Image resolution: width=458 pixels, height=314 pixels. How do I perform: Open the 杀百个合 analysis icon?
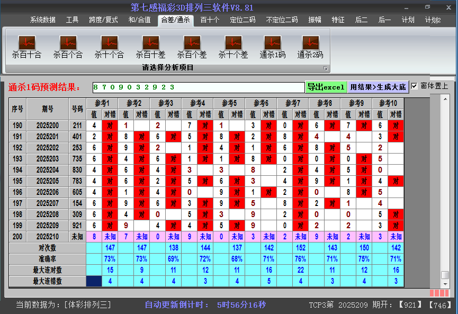click(68, 47)
